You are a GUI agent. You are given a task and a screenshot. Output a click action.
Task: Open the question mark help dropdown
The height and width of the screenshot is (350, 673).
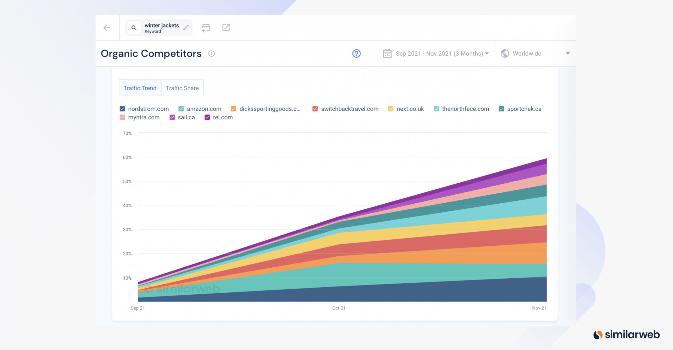point(356,53)
